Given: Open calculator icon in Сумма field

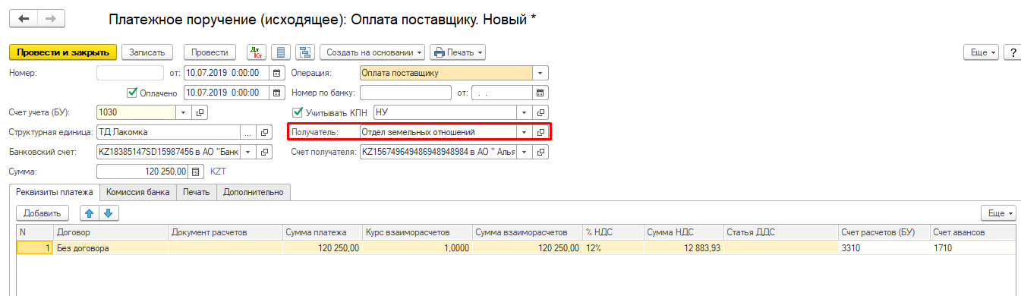Looking at the screenshot, I should 194,172.
